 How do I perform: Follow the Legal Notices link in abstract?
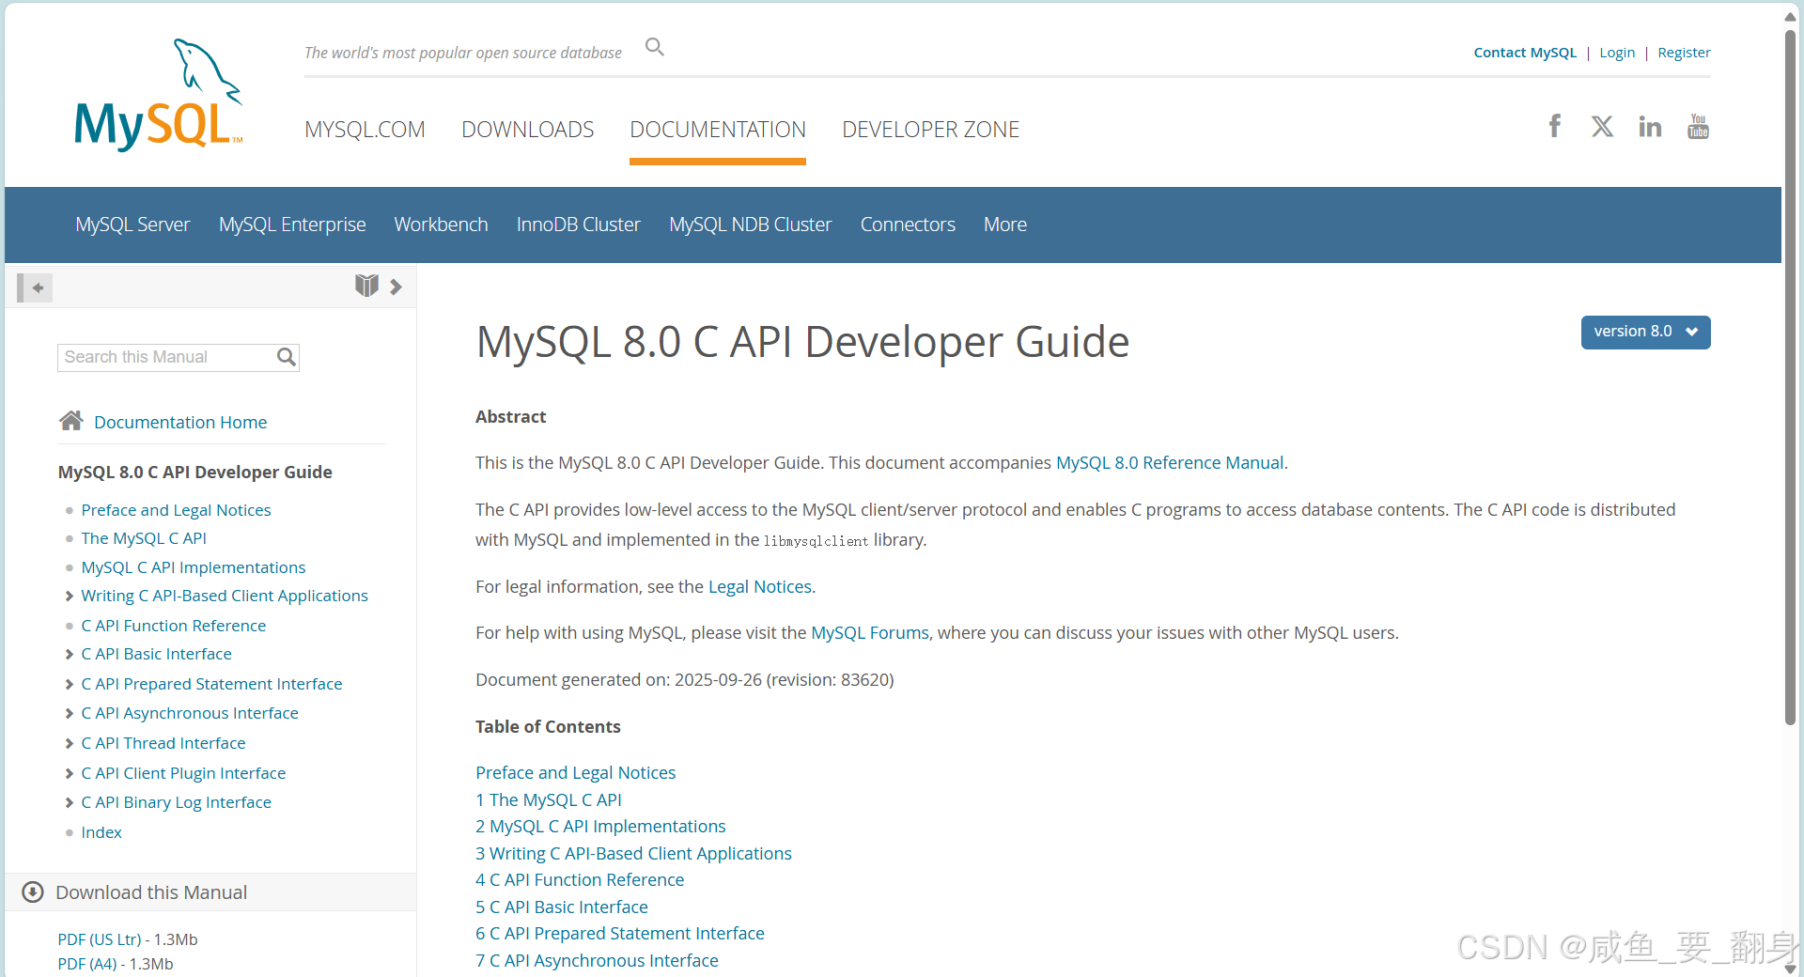coord(759,587)
